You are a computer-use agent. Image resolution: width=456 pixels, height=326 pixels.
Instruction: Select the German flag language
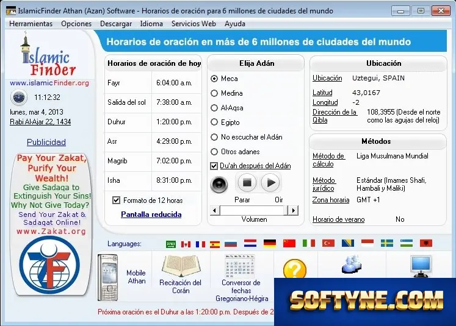(270, 243)
